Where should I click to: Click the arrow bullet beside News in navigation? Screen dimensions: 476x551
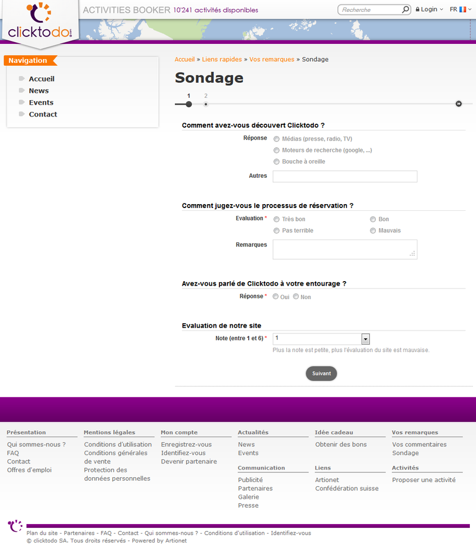click(x=22, y=91)
